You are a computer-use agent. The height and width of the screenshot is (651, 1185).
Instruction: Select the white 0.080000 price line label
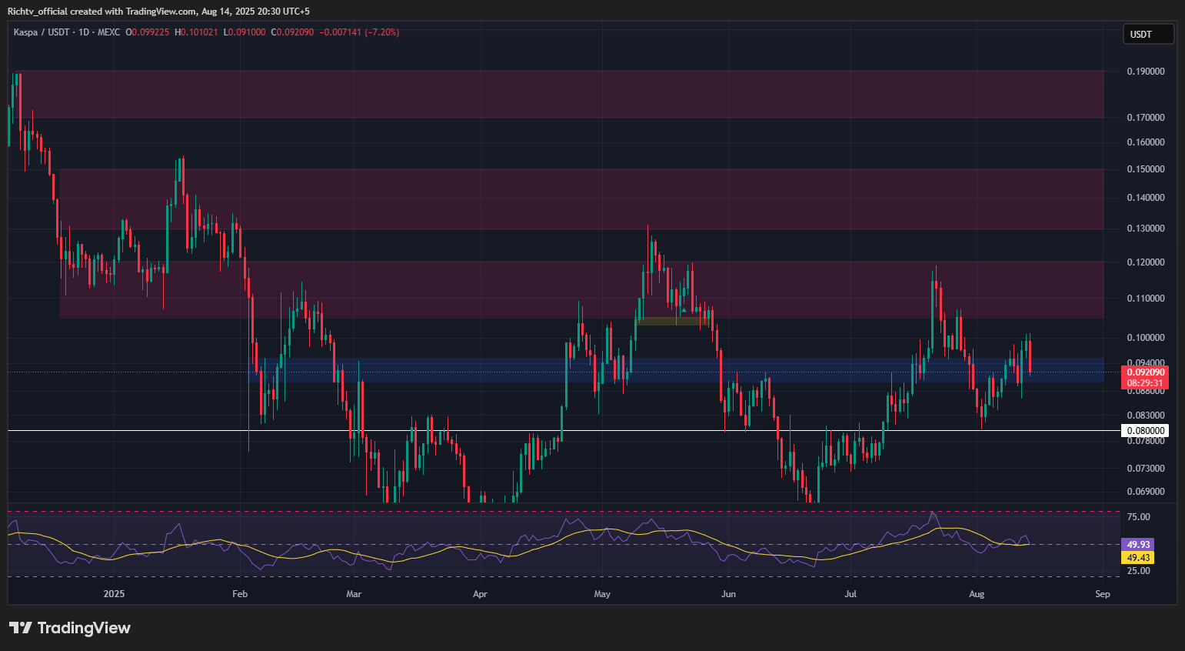tap(1145, 431)
